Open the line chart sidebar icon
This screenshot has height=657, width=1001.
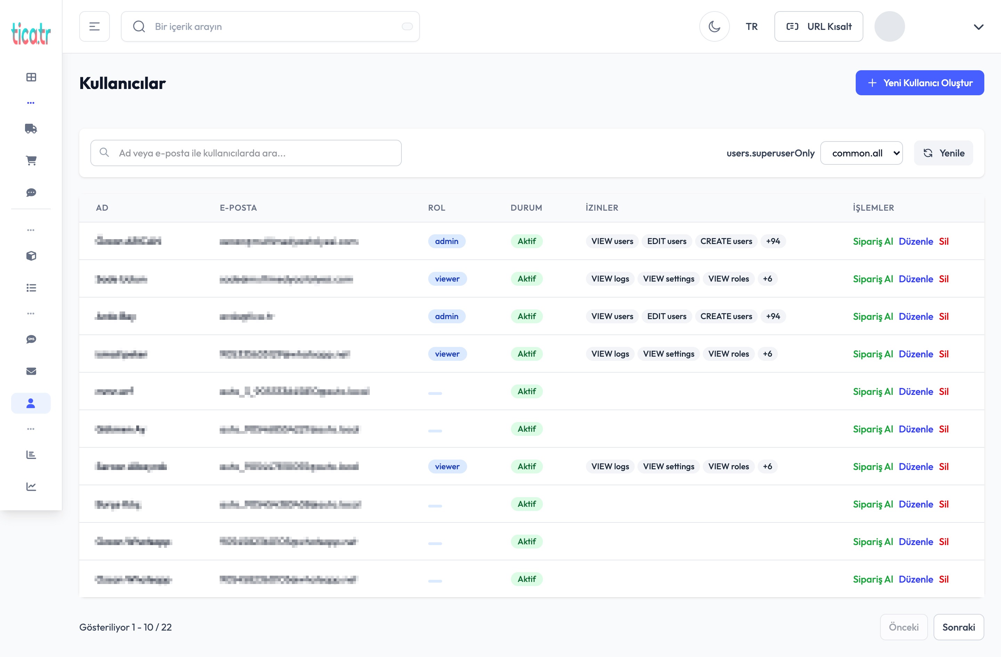31,487
